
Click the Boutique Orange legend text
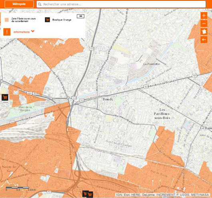tap(62, 20)
